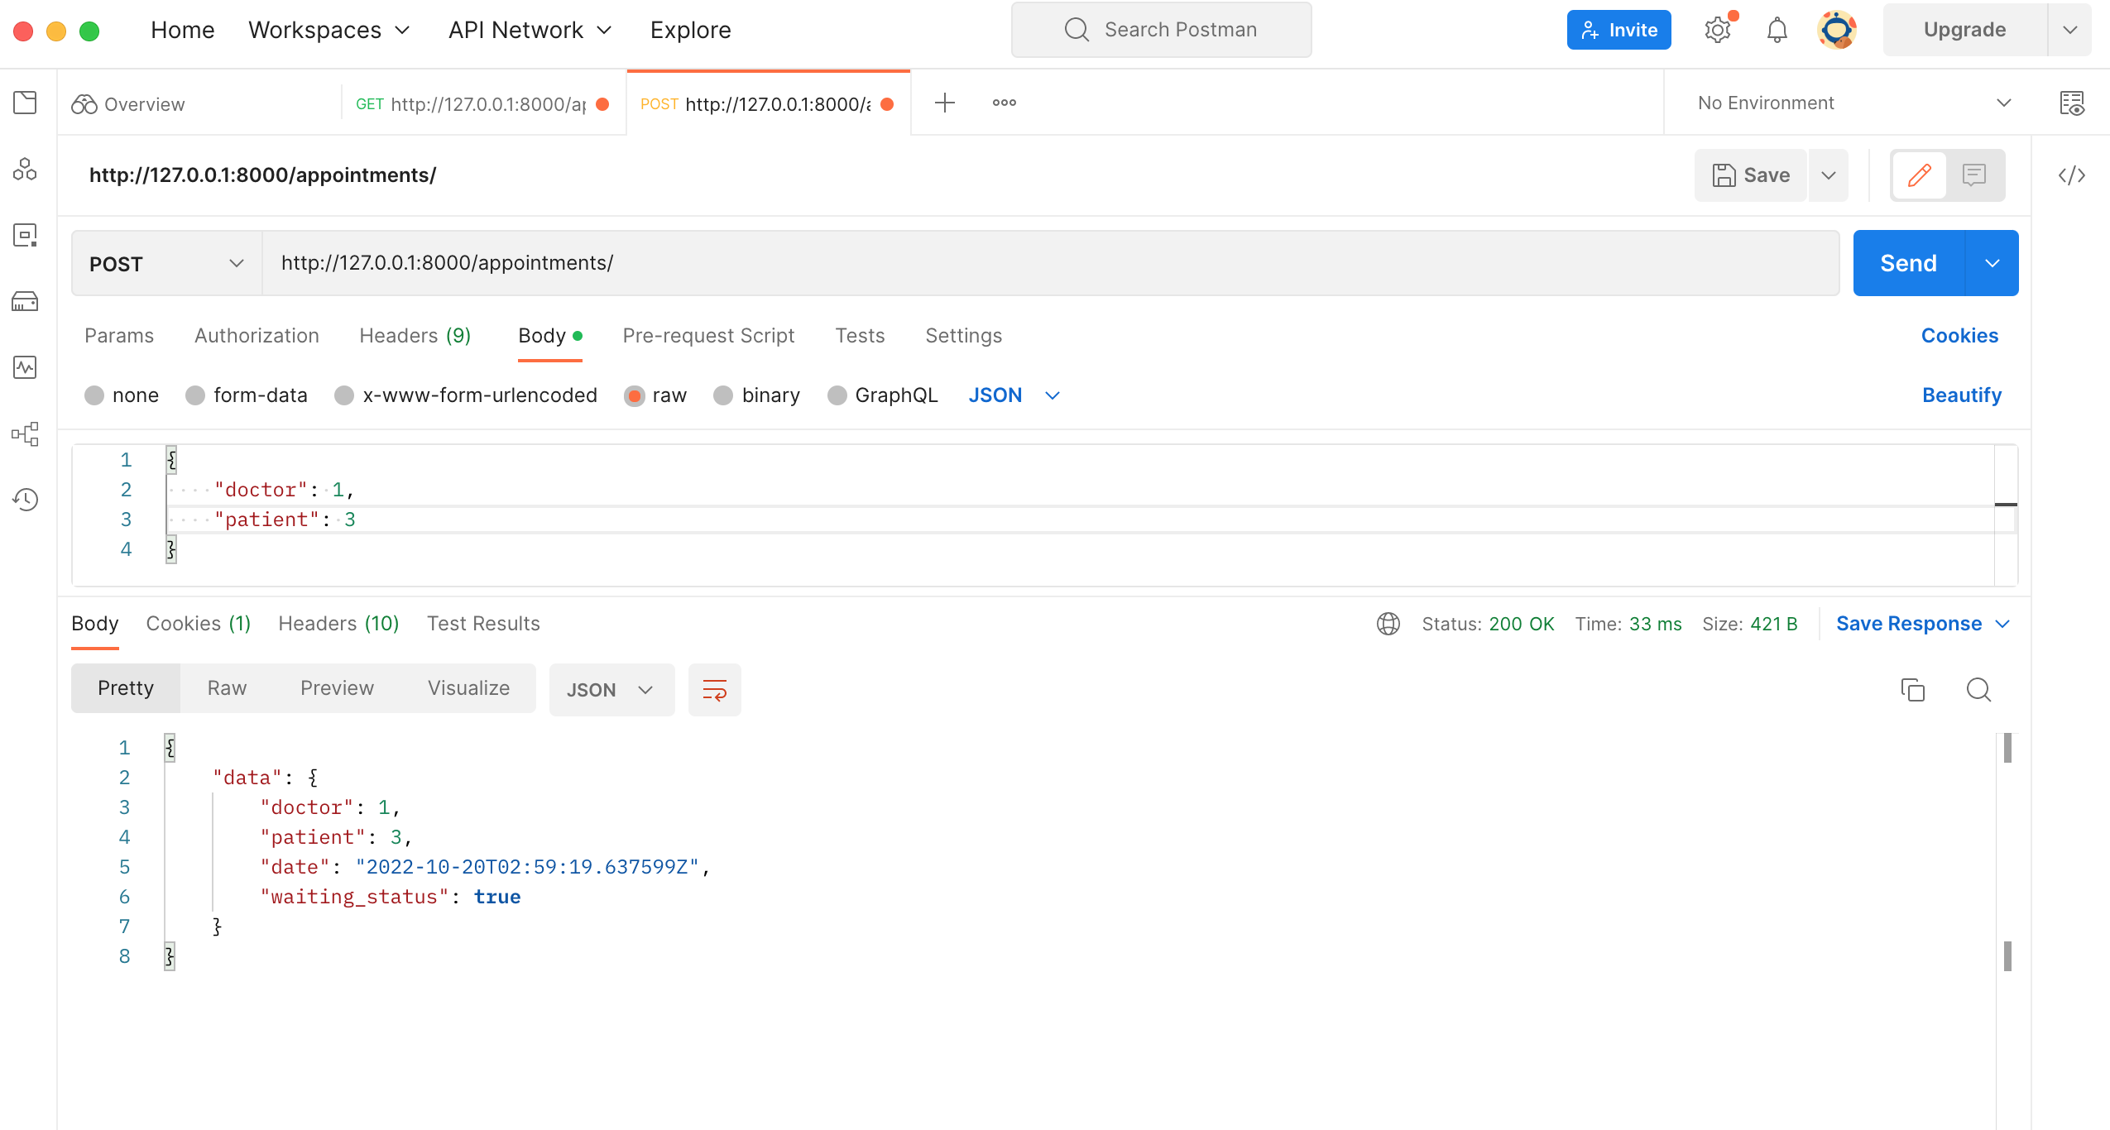Image resolution: width=2110 pixels, height=1130 pixels.
Task: Open the History panel in the sidebar
Action: coord(24,500)
